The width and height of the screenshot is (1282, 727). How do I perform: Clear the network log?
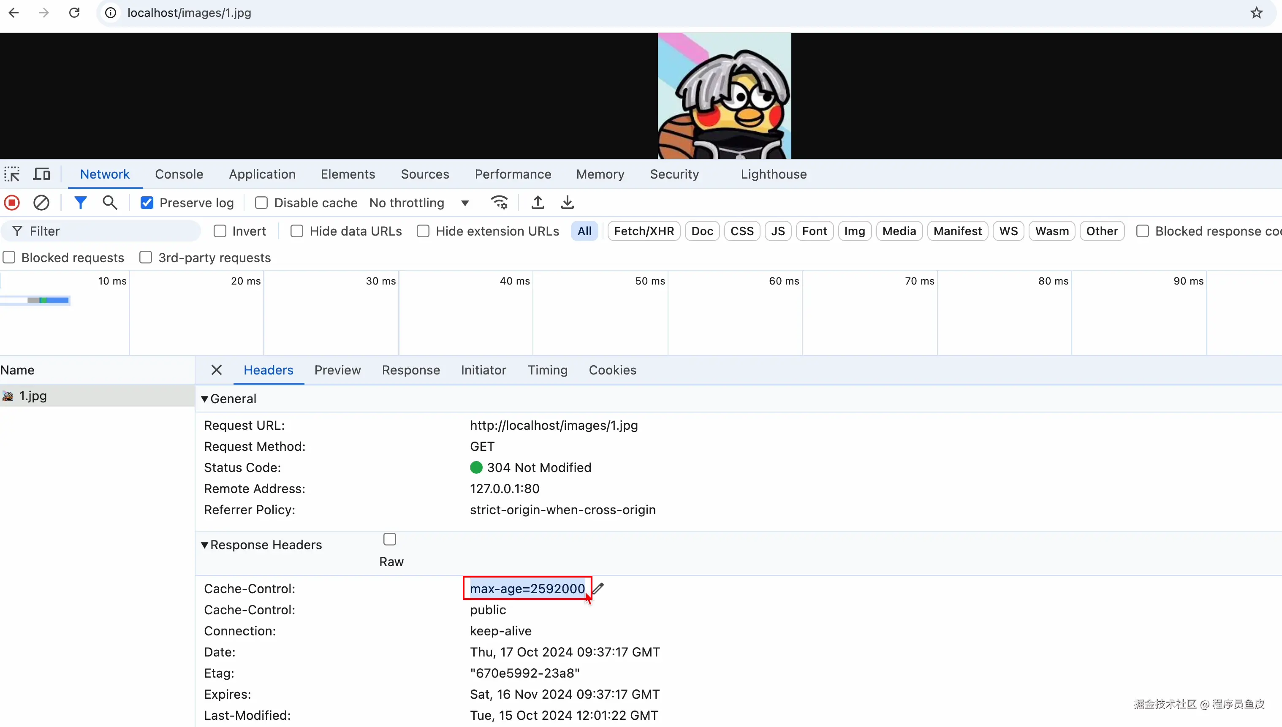click(x=41, y=203)
